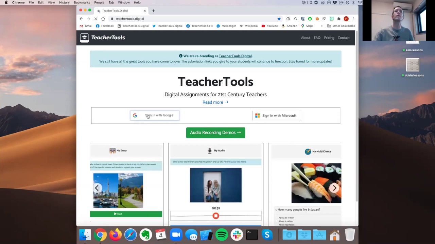The width and height of the screenshot is (435, 244).
Task: Show hidden bookmarks with the » chevron
Action: point(321,26)
